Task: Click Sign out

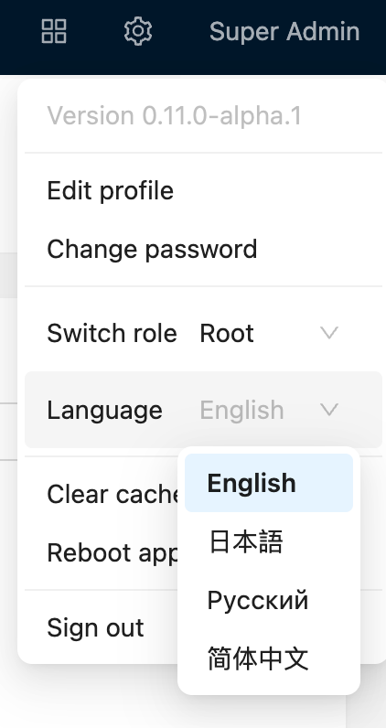Action: 95,627
